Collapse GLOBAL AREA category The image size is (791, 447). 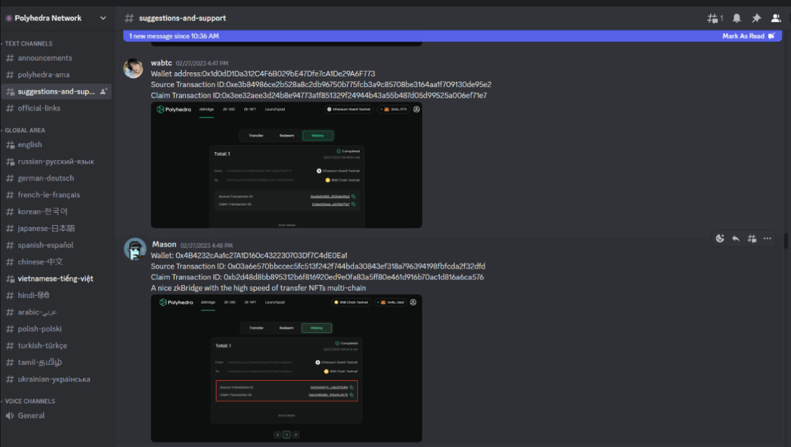click(24, 130)
